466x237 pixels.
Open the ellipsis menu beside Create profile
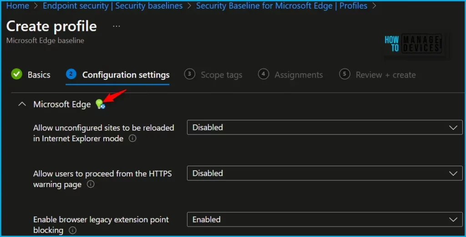pyautogui.click(x=116, y=26)
